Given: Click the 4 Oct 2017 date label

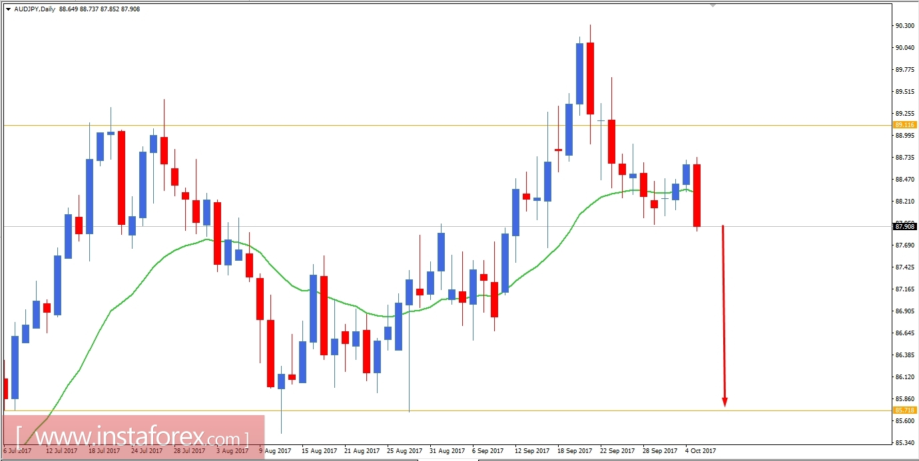Looking at the screenshot, I should pyautogui.click(x=701, y=450).
